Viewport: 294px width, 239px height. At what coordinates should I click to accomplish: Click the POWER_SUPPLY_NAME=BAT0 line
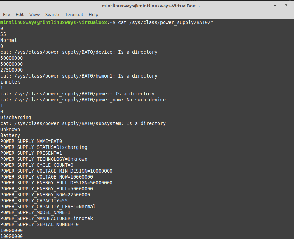[31, 142]
